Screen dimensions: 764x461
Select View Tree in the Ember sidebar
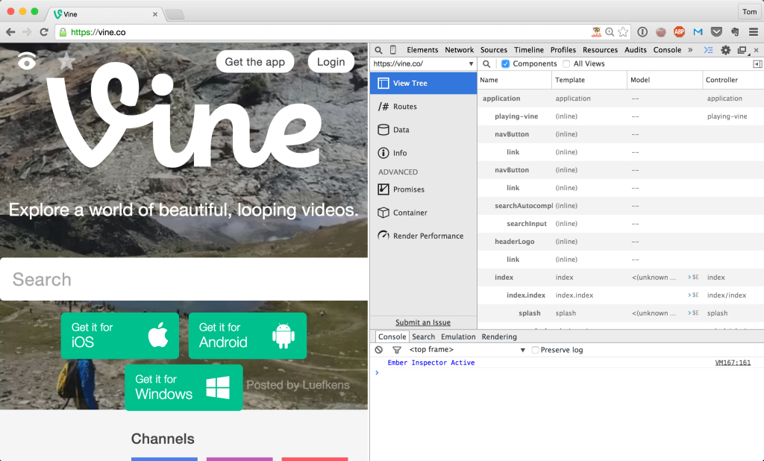coord(423,84)
